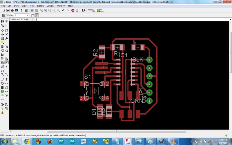Select the Circle drawing tool

tap(2, 84)
